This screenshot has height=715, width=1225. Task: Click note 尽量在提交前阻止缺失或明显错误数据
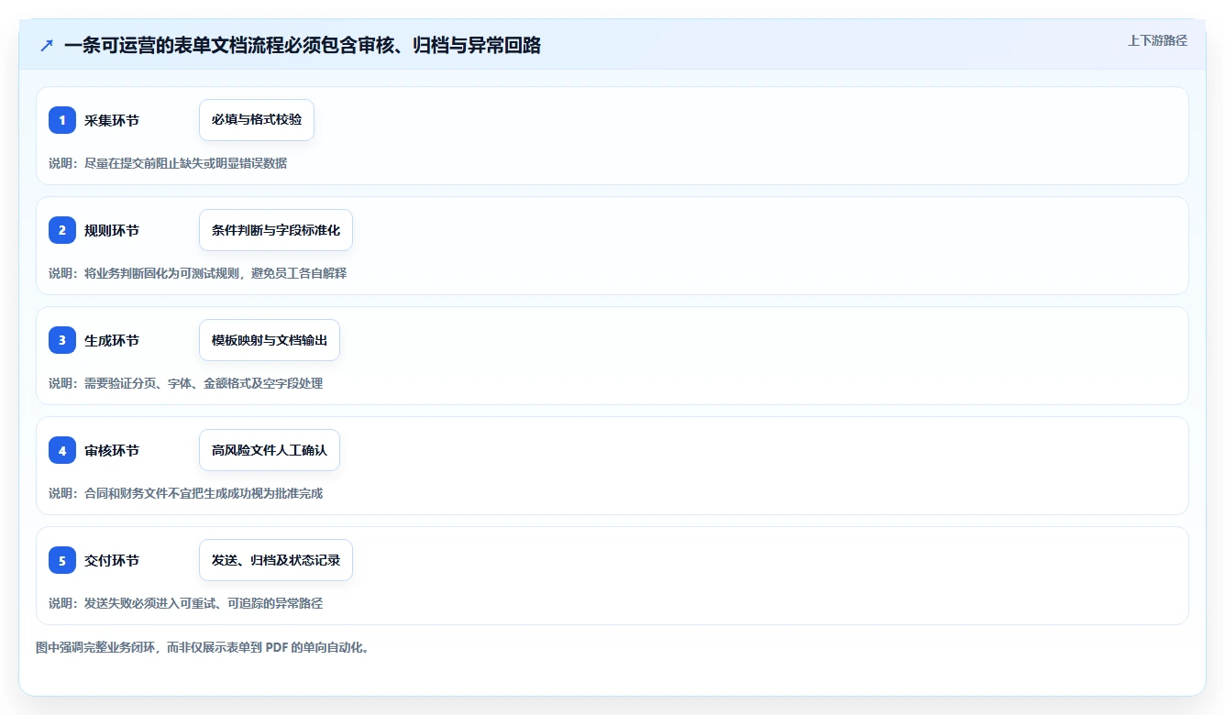pos(185,163)
